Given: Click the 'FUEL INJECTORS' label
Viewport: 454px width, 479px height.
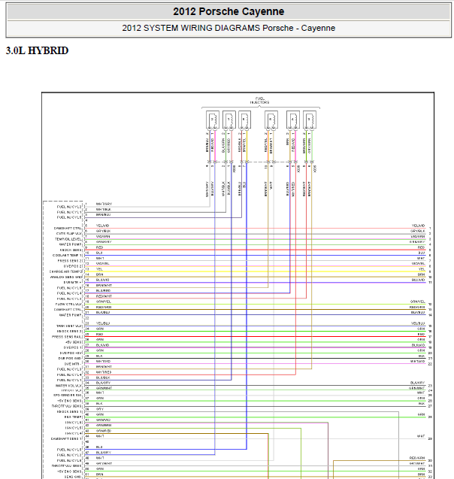Looking at the screenshot, I should (x=260, y=101).
